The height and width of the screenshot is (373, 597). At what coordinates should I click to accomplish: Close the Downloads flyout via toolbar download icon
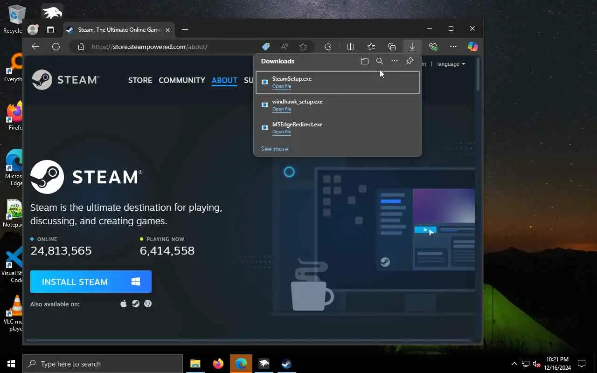[x=412, y=47]
